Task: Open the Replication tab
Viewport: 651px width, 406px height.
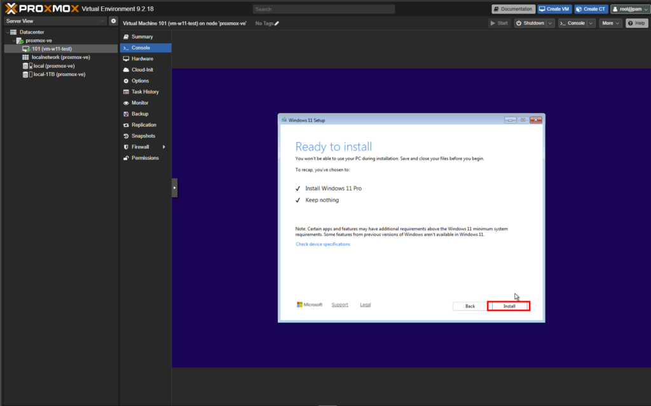Action: click(146, 125)
